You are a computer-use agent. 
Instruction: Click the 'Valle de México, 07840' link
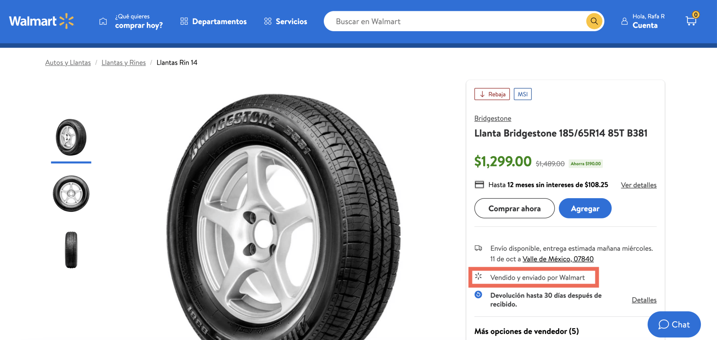(x=558, y=259)
